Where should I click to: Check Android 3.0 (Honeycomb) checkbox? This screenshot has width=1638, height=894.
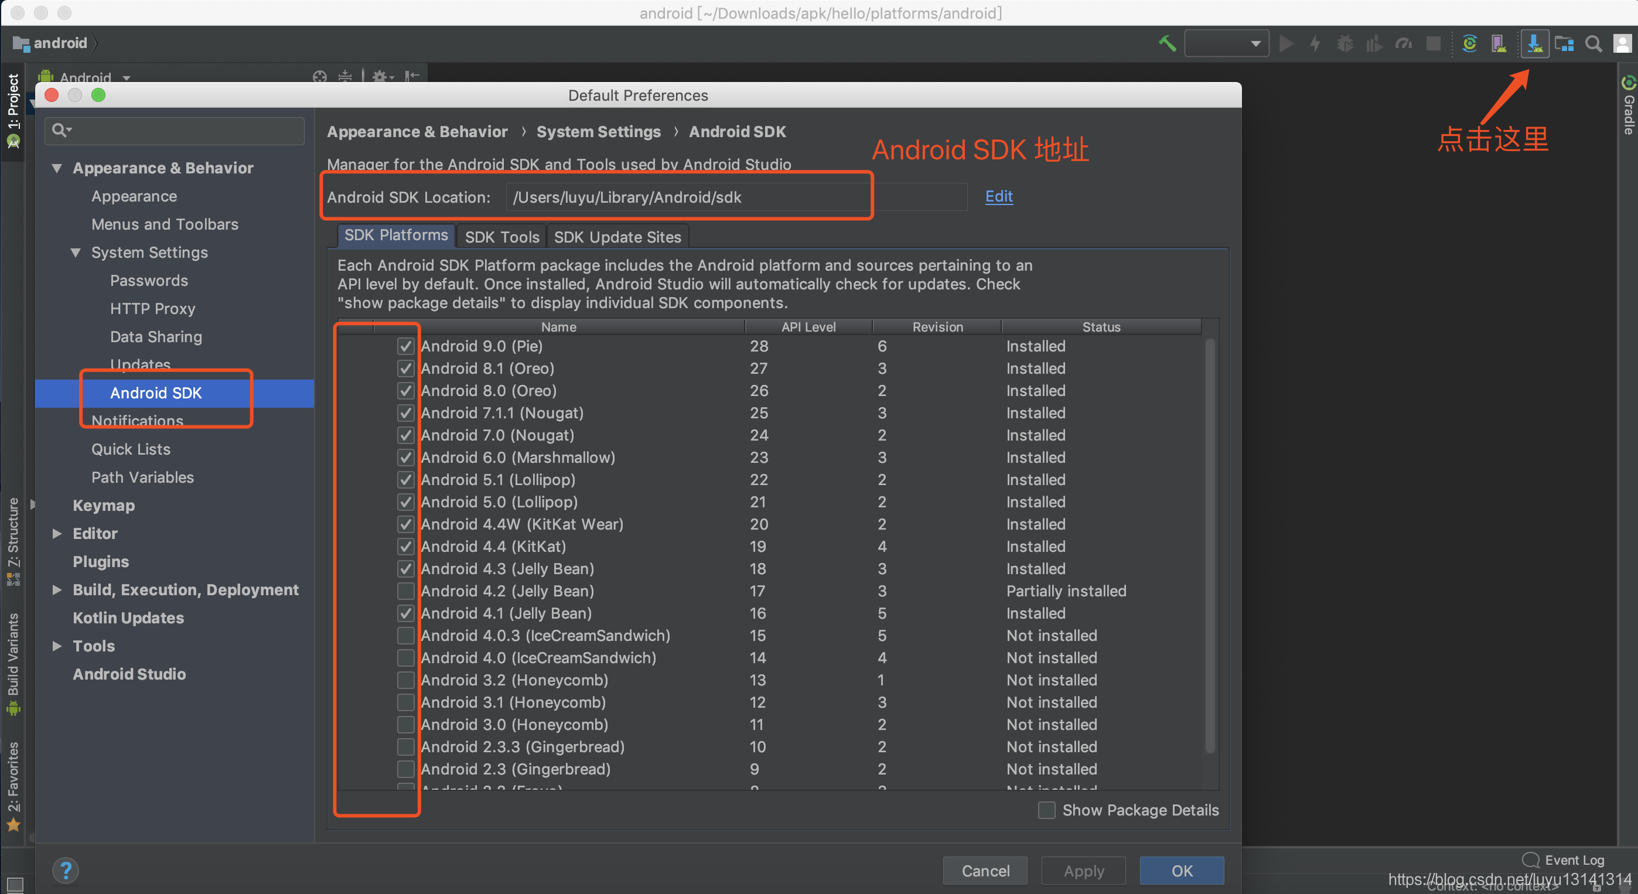pos(405,724)
